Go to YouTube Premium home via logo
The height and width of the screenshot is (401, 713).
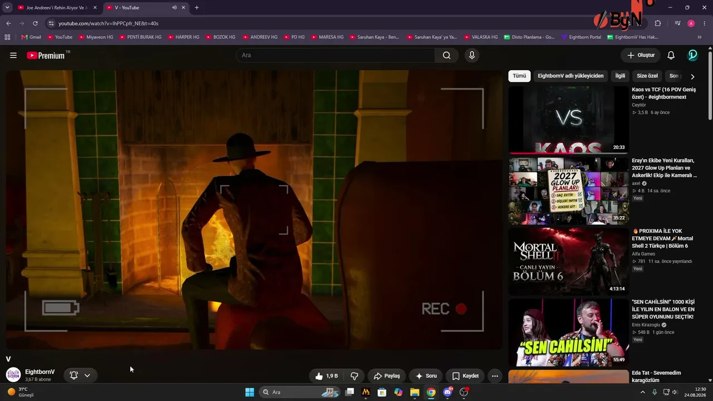tap(46, 56)
